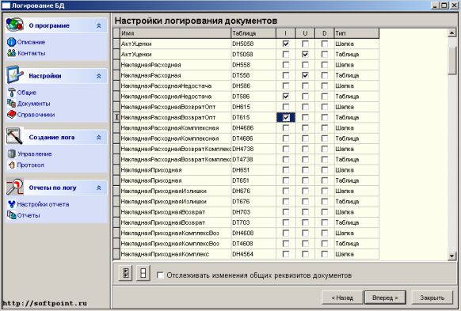Click the I column header
461x311 pixels.
[285, 33]
